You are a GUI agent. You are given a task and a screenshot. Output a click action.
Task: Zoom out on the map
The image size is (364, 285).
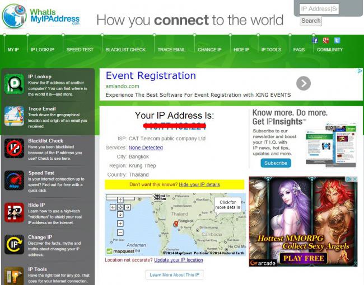coord(120,232)
